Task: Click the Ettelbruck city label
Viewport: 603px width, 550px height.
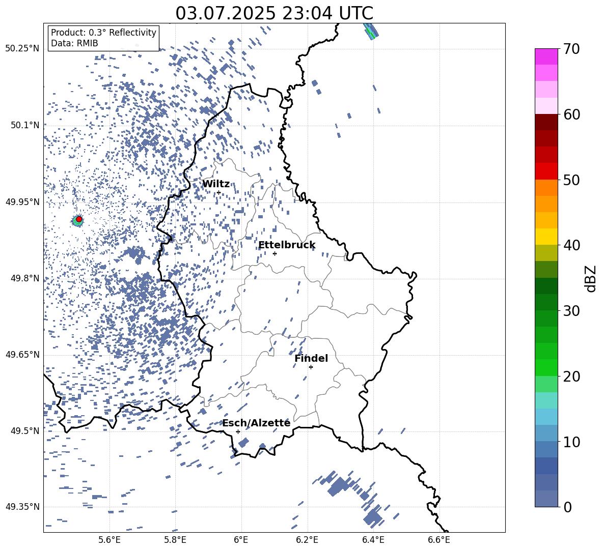Action: (x=287, y=245)
